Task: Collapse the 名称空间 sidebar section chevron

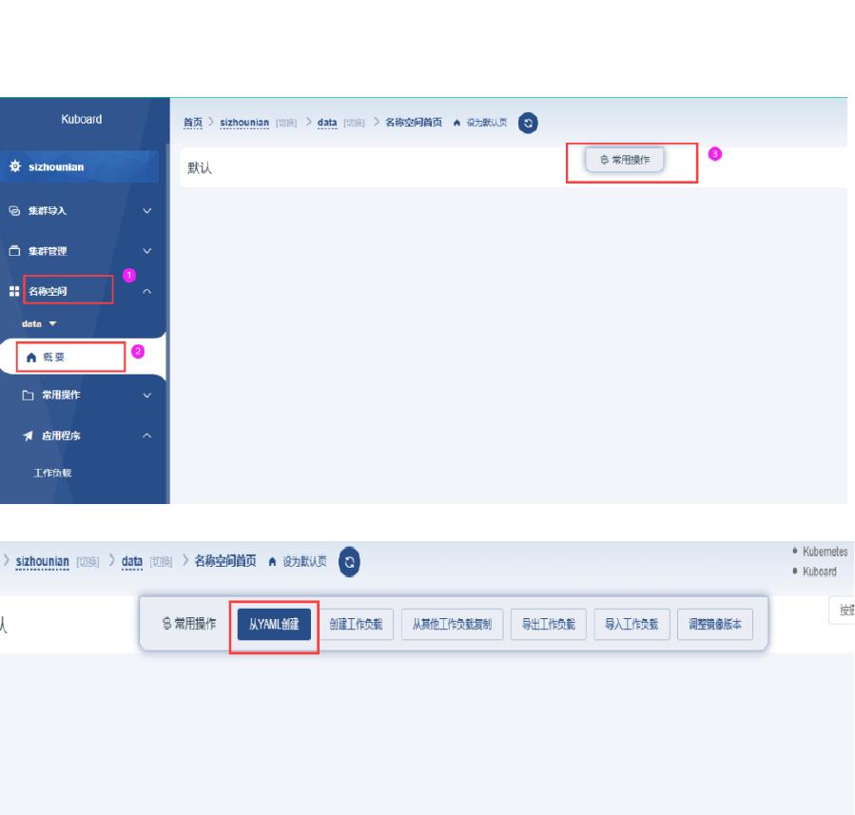Action: click(146, 291)
